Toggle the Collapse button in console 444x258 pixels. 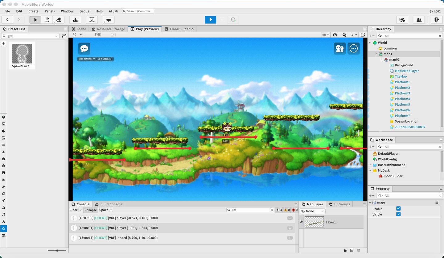[x=91, y=210]
